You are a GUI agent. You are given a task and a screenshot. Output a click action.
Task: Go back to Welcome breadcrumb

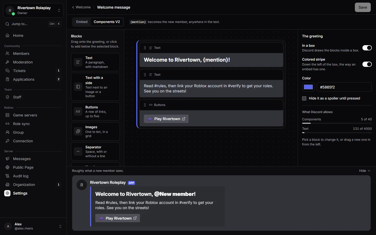(x=81, y=7)
